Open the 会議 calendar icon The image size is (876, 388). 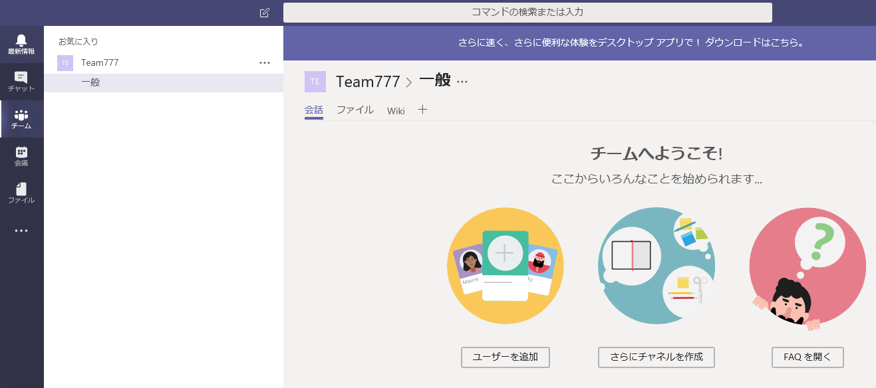tap(21, 156)
